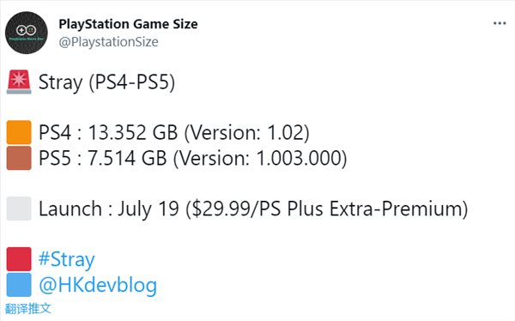Click the white square next to Launch
The width and height of the screenshot is (515, 321).
tap(19, 209)
